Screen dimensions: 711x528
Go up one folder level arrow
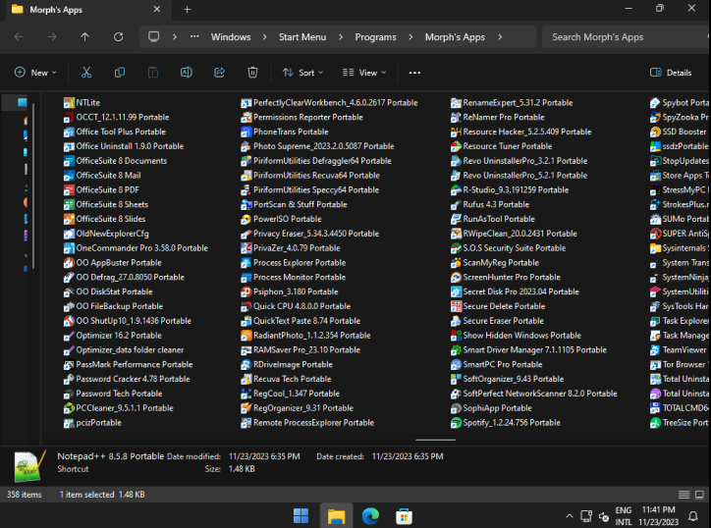(84, 37)
